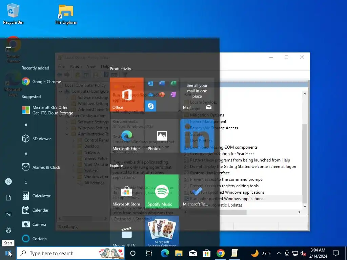The width and height of the screenshot is (347, 260).
Task: Open the Calendar app
Action: pyautogui.click(x=35, y=210)
